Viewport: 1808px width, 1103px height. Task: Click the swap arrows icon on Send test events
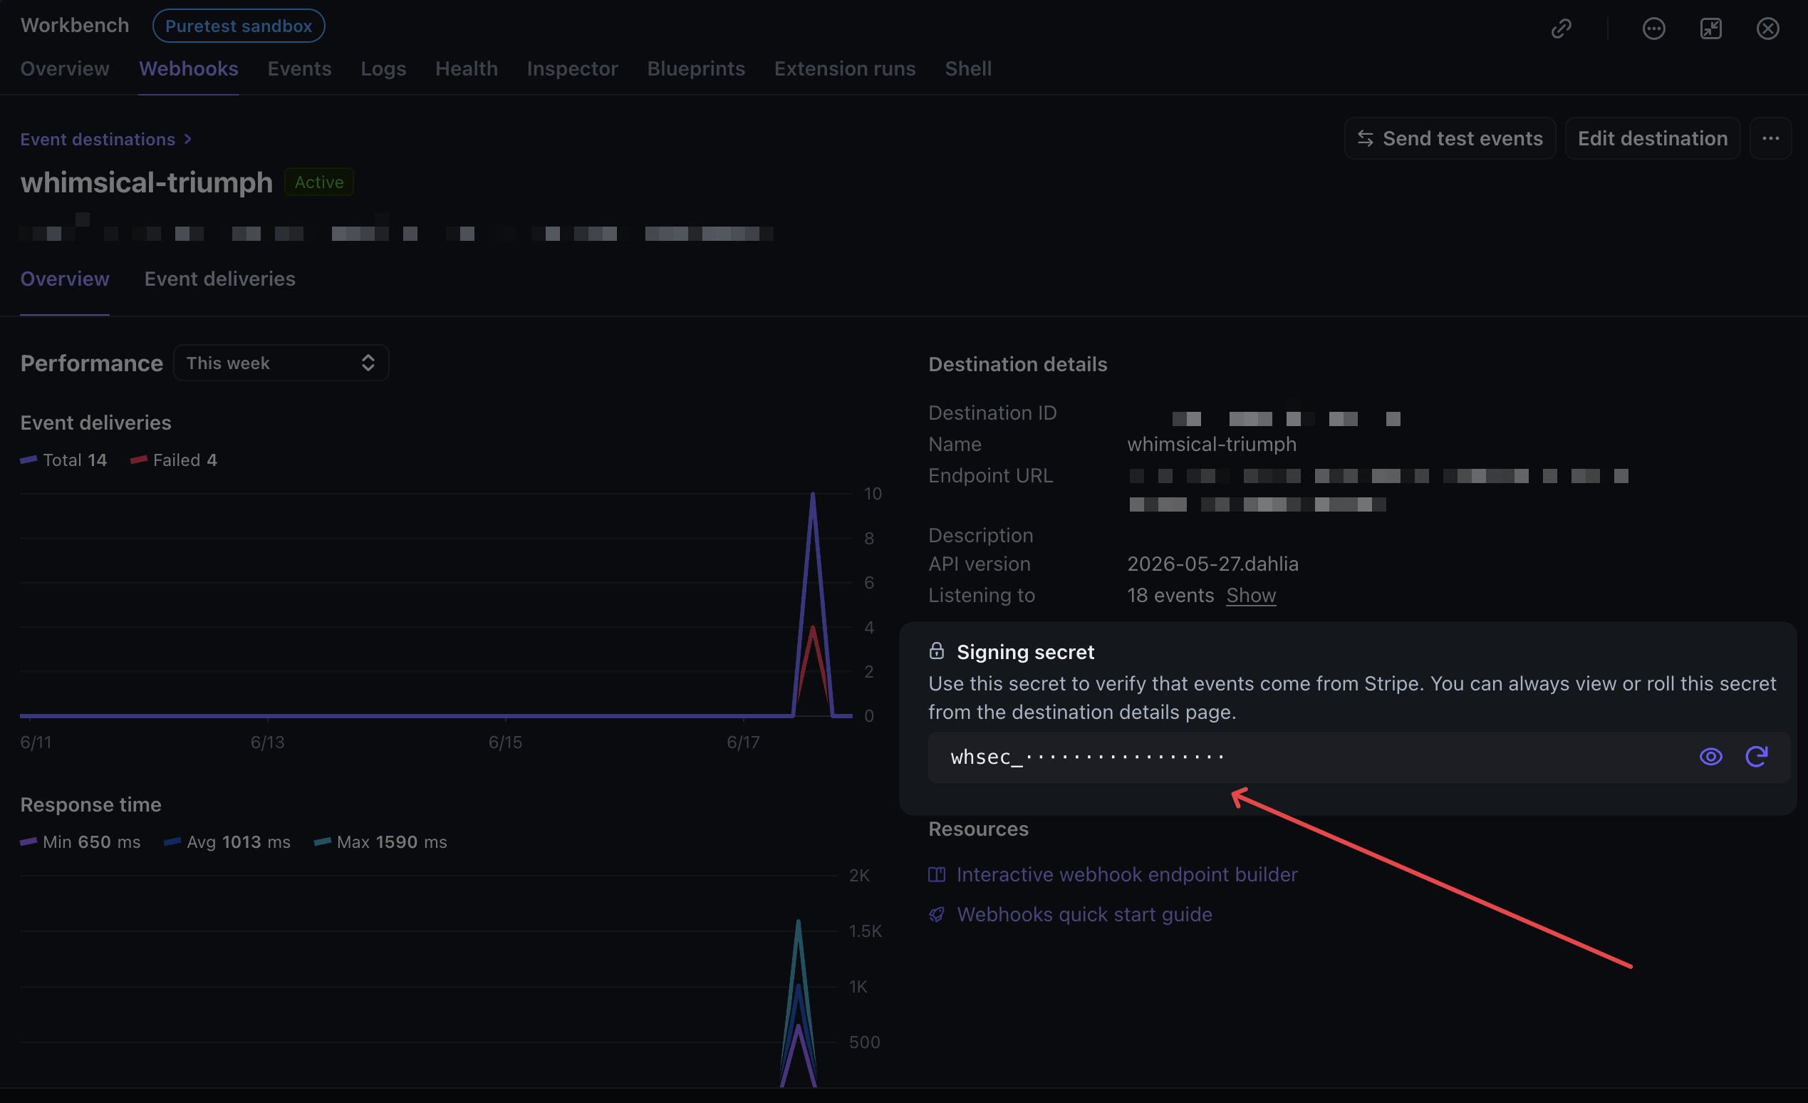point(1365,139)
